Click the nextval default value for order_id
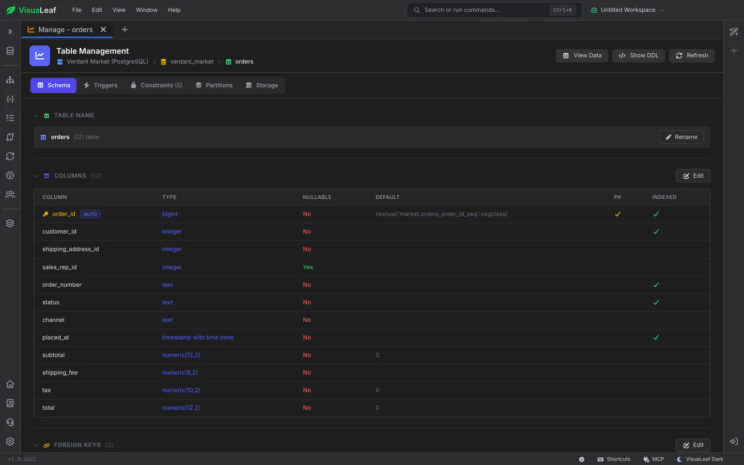 point(441,214)
